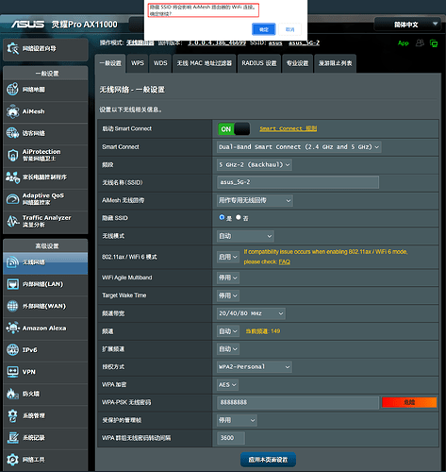Click the 网络地图 network map globe icon
This screenshot has height=472, width=446.
tap(12, 90)
